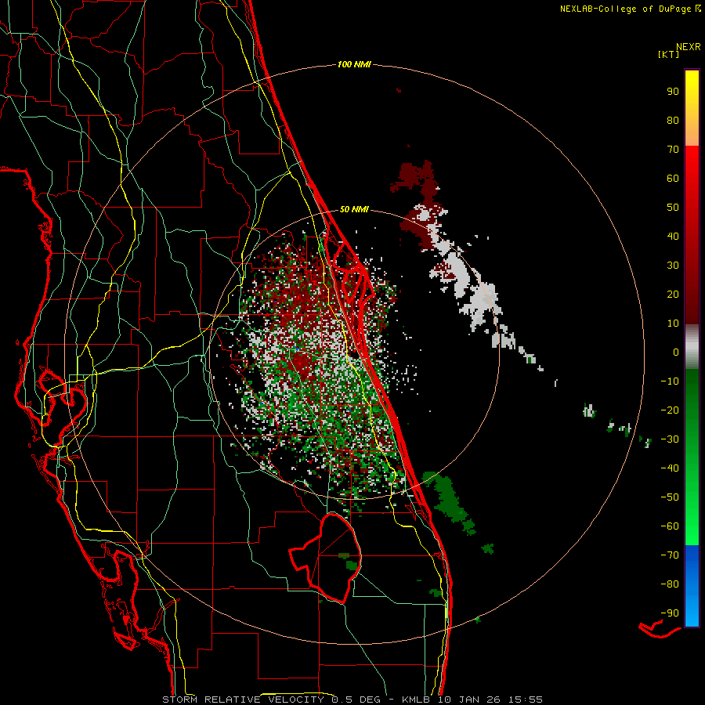Viewport: 705px width, 705px height.
Task: Click the -70 scale value
Action: [670, 555]
